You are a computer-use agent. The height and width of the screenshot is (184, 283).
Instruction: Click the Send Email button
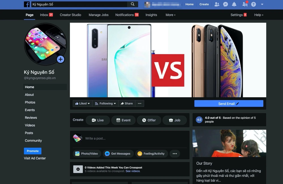pos(229,104)
